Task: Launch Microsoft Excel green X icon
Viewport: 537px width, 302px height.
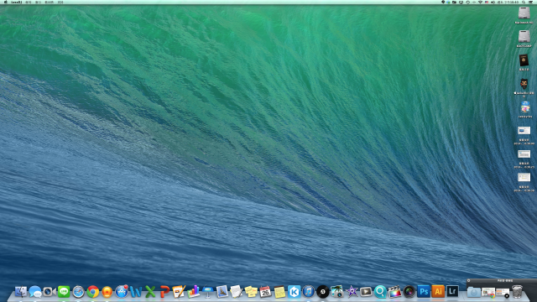Action: click(x=150, y=291)
